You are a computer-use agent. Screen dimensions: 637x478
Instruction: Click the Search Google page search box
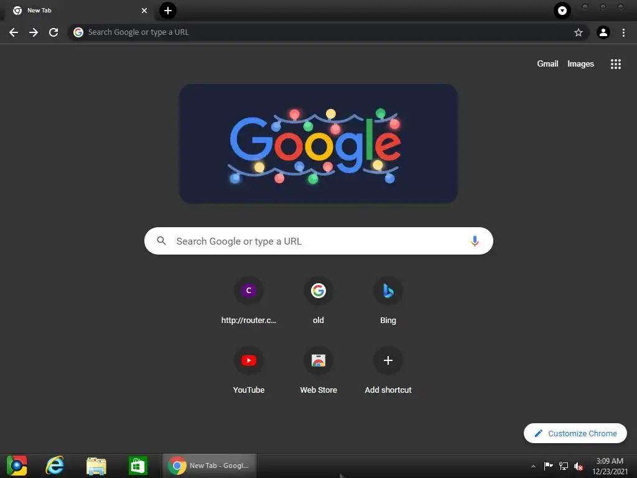(318, 241)
